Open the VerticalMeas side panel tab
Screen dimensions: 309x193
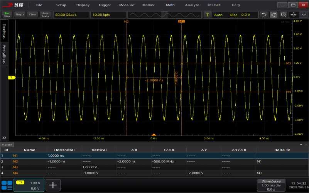click(x=4, y=54)
